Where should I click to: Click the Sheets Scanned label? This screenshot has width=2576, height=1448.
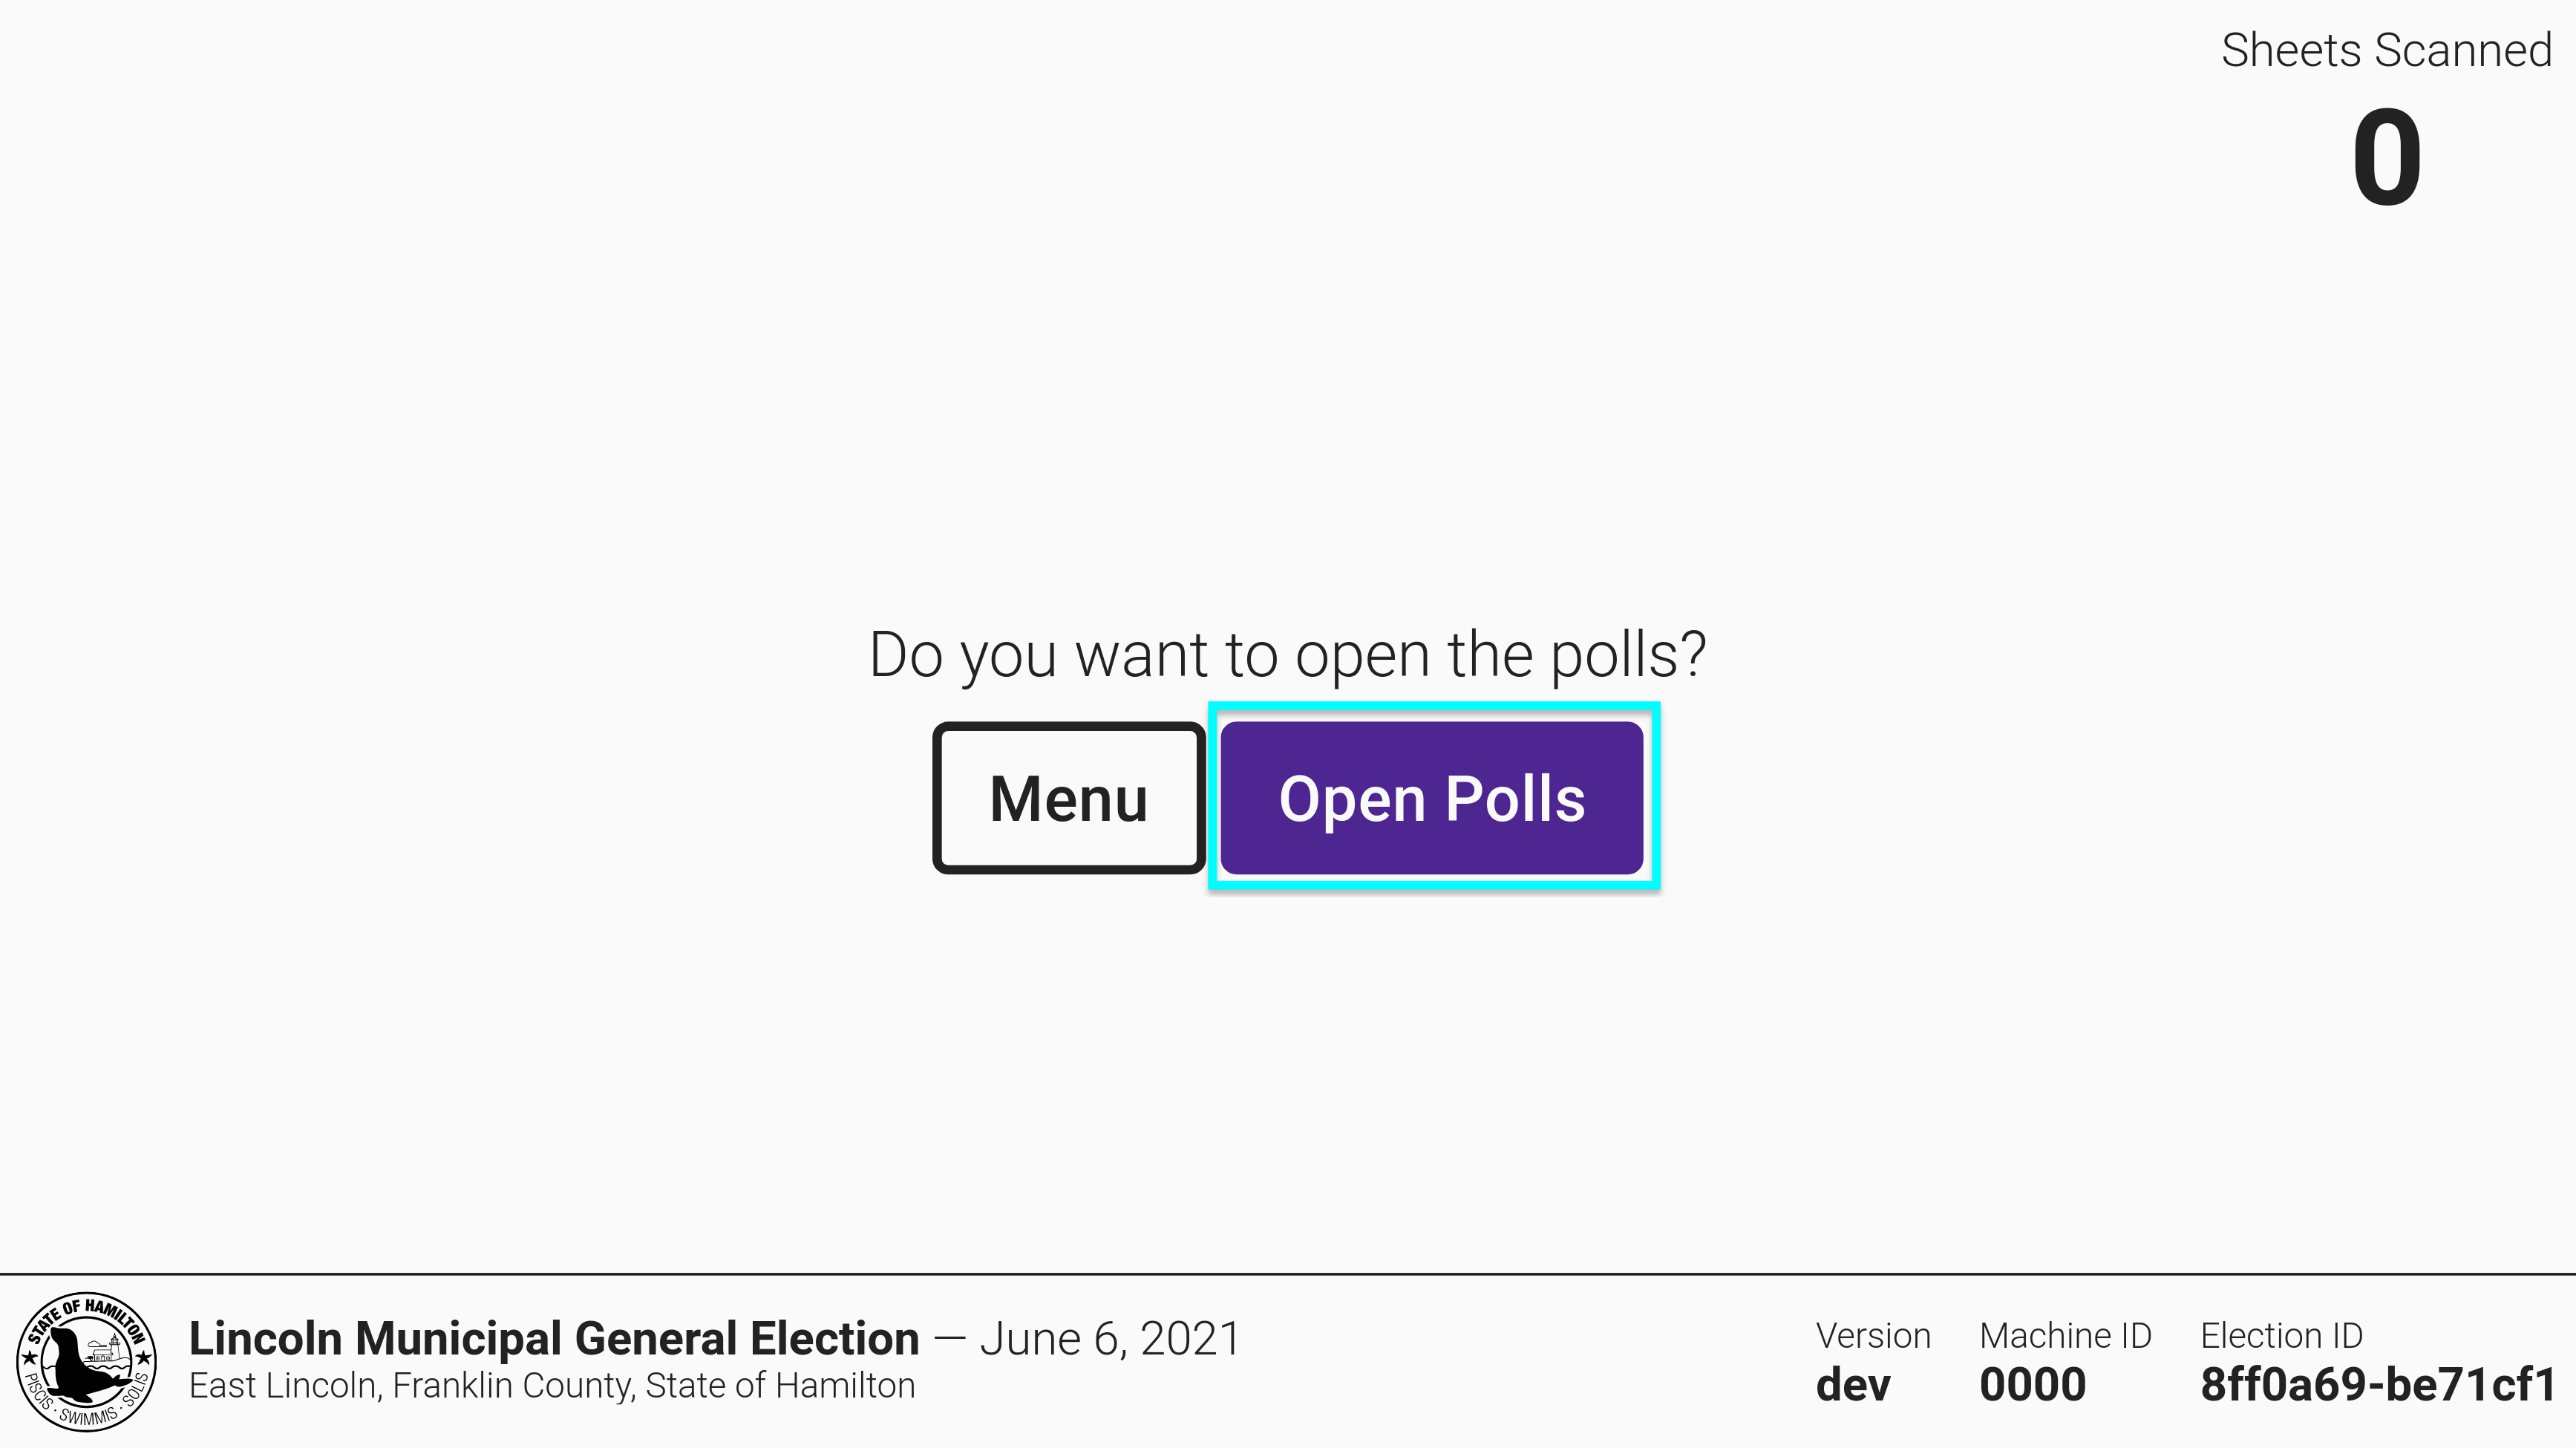pyautogui.click(x=2386, y=50)
